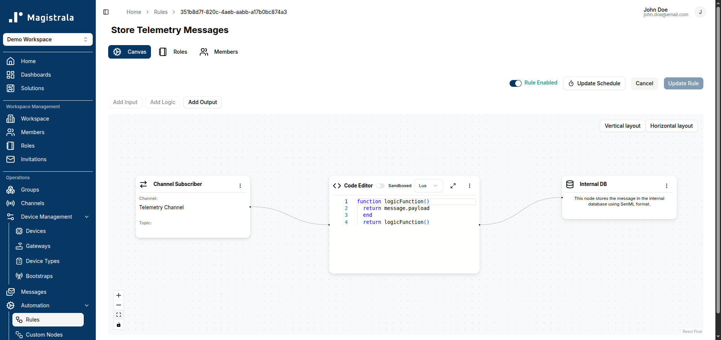Viewport: 721px width, 340px height.
Task: Enable the Sandboxed switch
Action: pos(380,186)
